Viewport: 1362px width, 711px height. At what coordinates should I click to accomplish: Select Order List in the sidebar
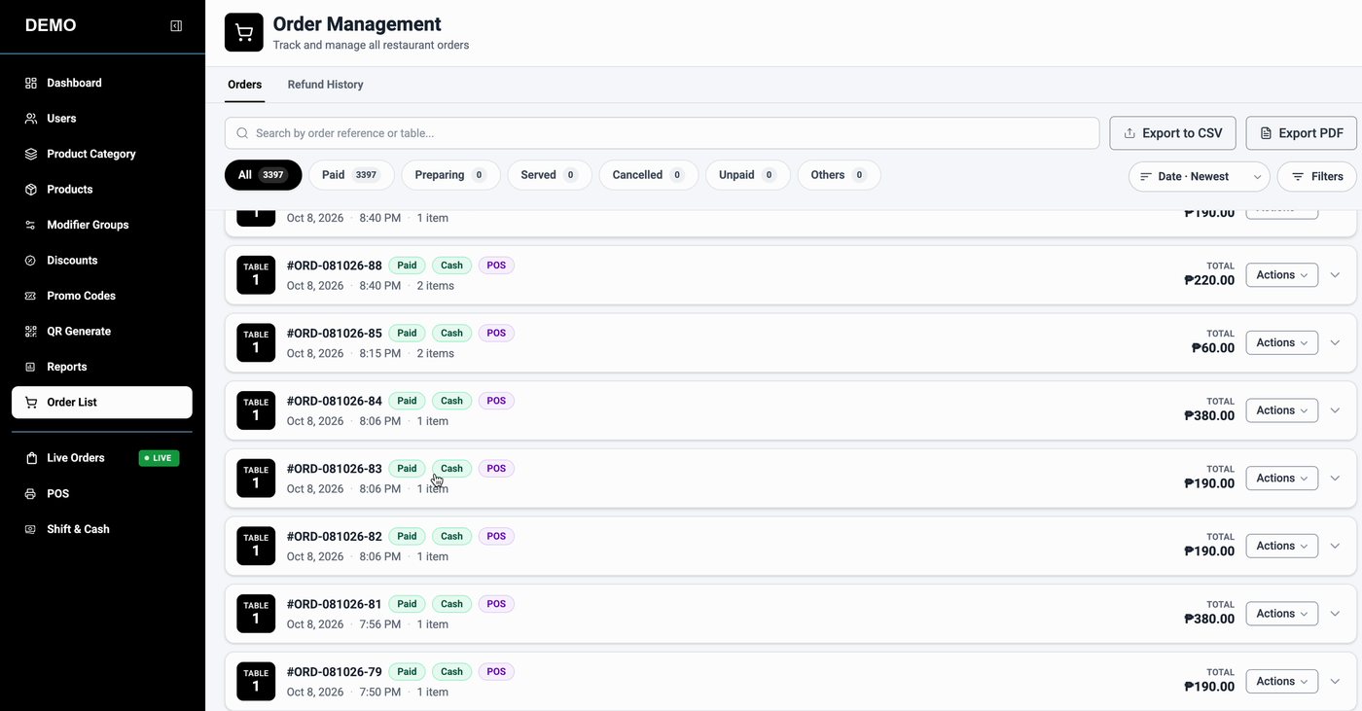pos(102,403)
